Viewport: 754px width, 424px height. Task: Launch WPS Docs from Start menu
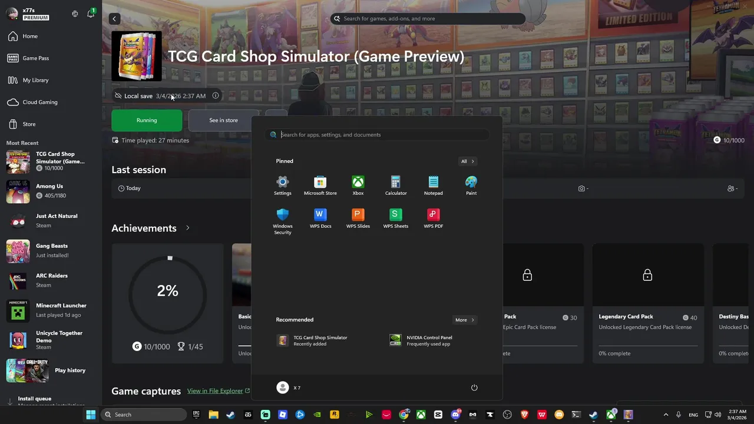320,218
